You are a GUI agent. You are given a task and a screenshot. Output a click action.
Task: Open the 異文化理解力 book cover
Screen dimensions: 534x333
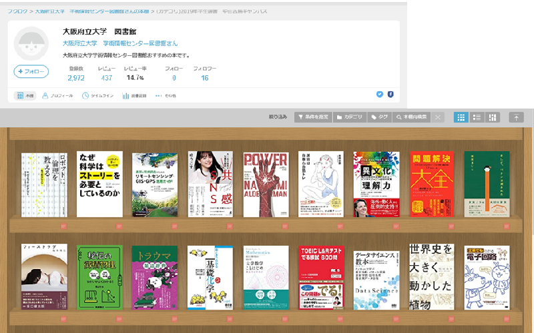tap(376, 184)
